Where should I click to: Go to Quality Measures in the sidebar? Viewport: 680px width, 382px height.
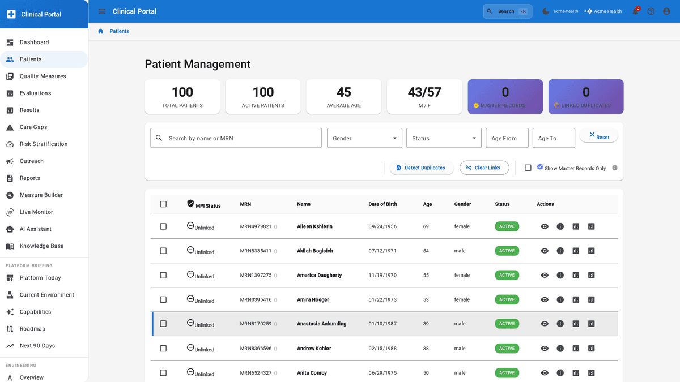coord(42,76)
